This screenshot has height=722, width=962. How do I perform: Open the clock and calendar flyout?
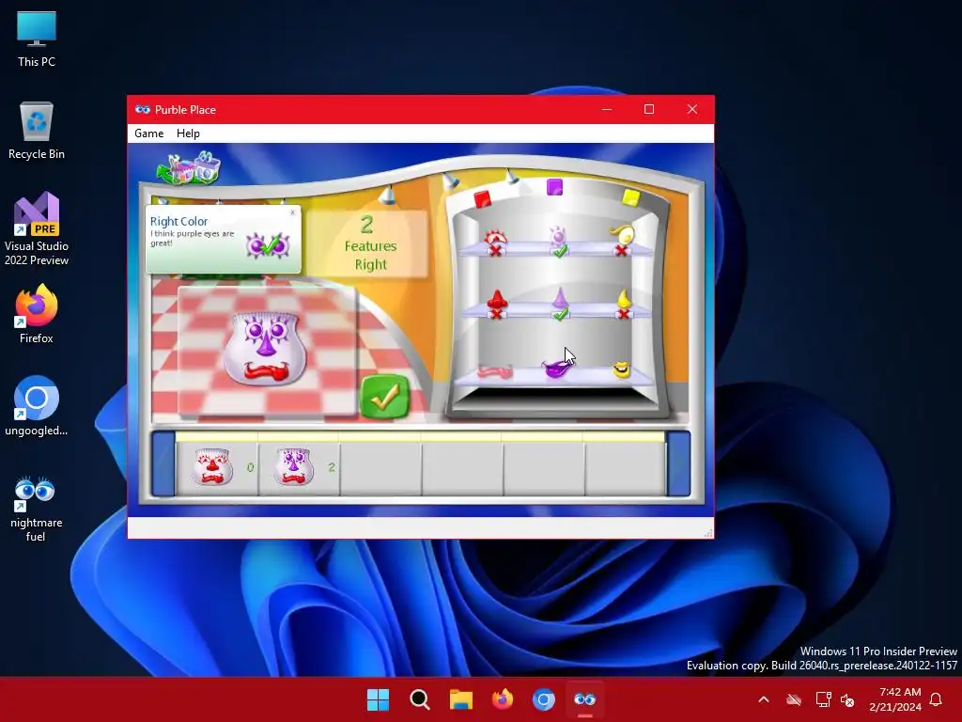click(895, 699)
